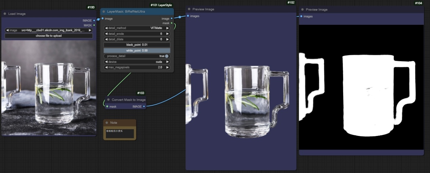
Task: Increase detail_erode value with right arrow
Action: 167,34
